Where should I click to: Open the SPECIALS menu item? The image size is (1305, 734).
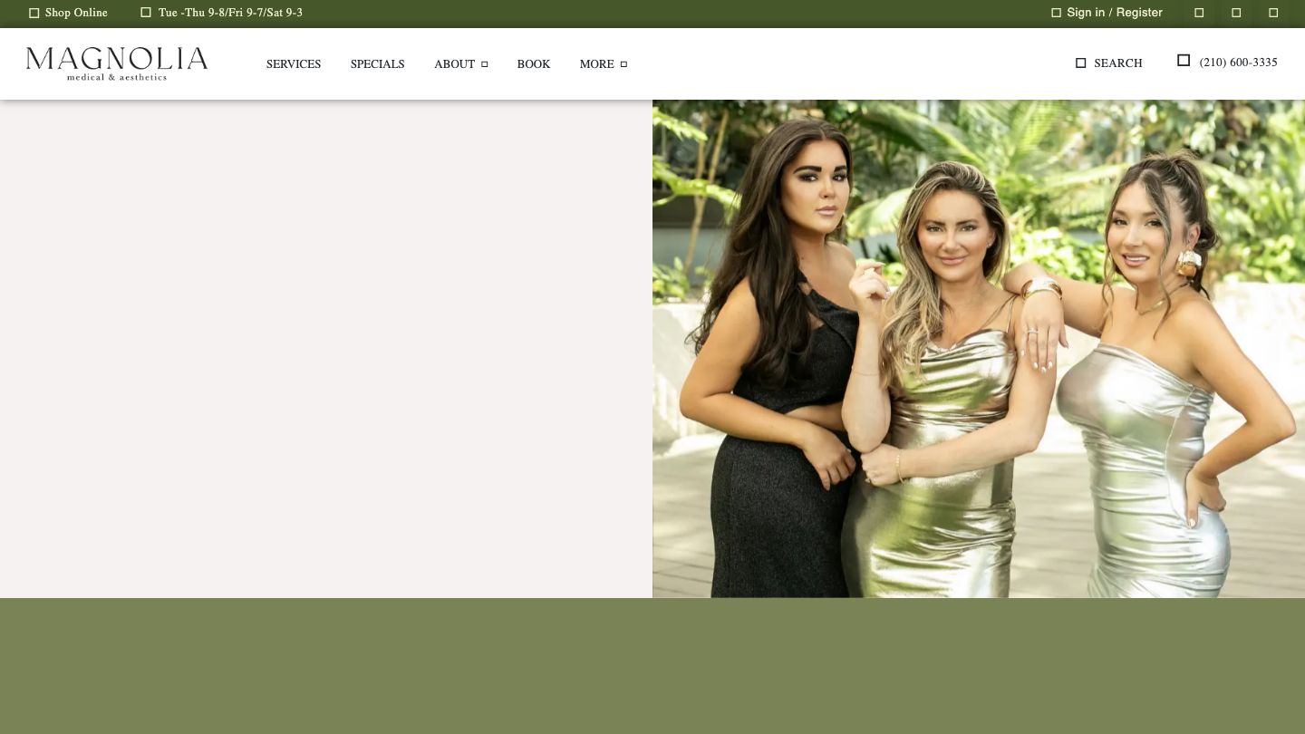377,64
